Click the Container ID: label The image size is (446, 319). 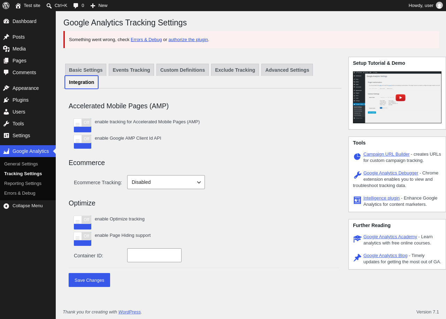point(89,256)
